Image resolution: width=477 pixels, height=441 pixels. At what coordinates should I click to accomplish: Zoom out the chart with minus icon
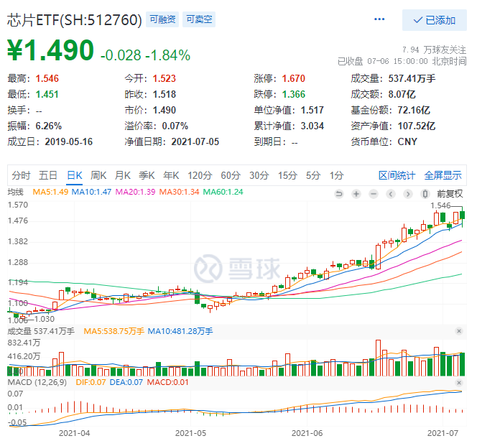coord(374,194)
